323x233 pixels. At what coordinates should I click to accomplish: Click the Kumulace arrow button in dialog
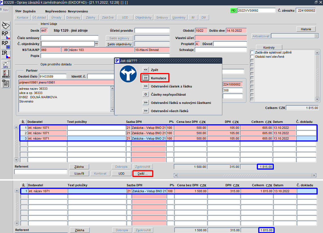146,78
